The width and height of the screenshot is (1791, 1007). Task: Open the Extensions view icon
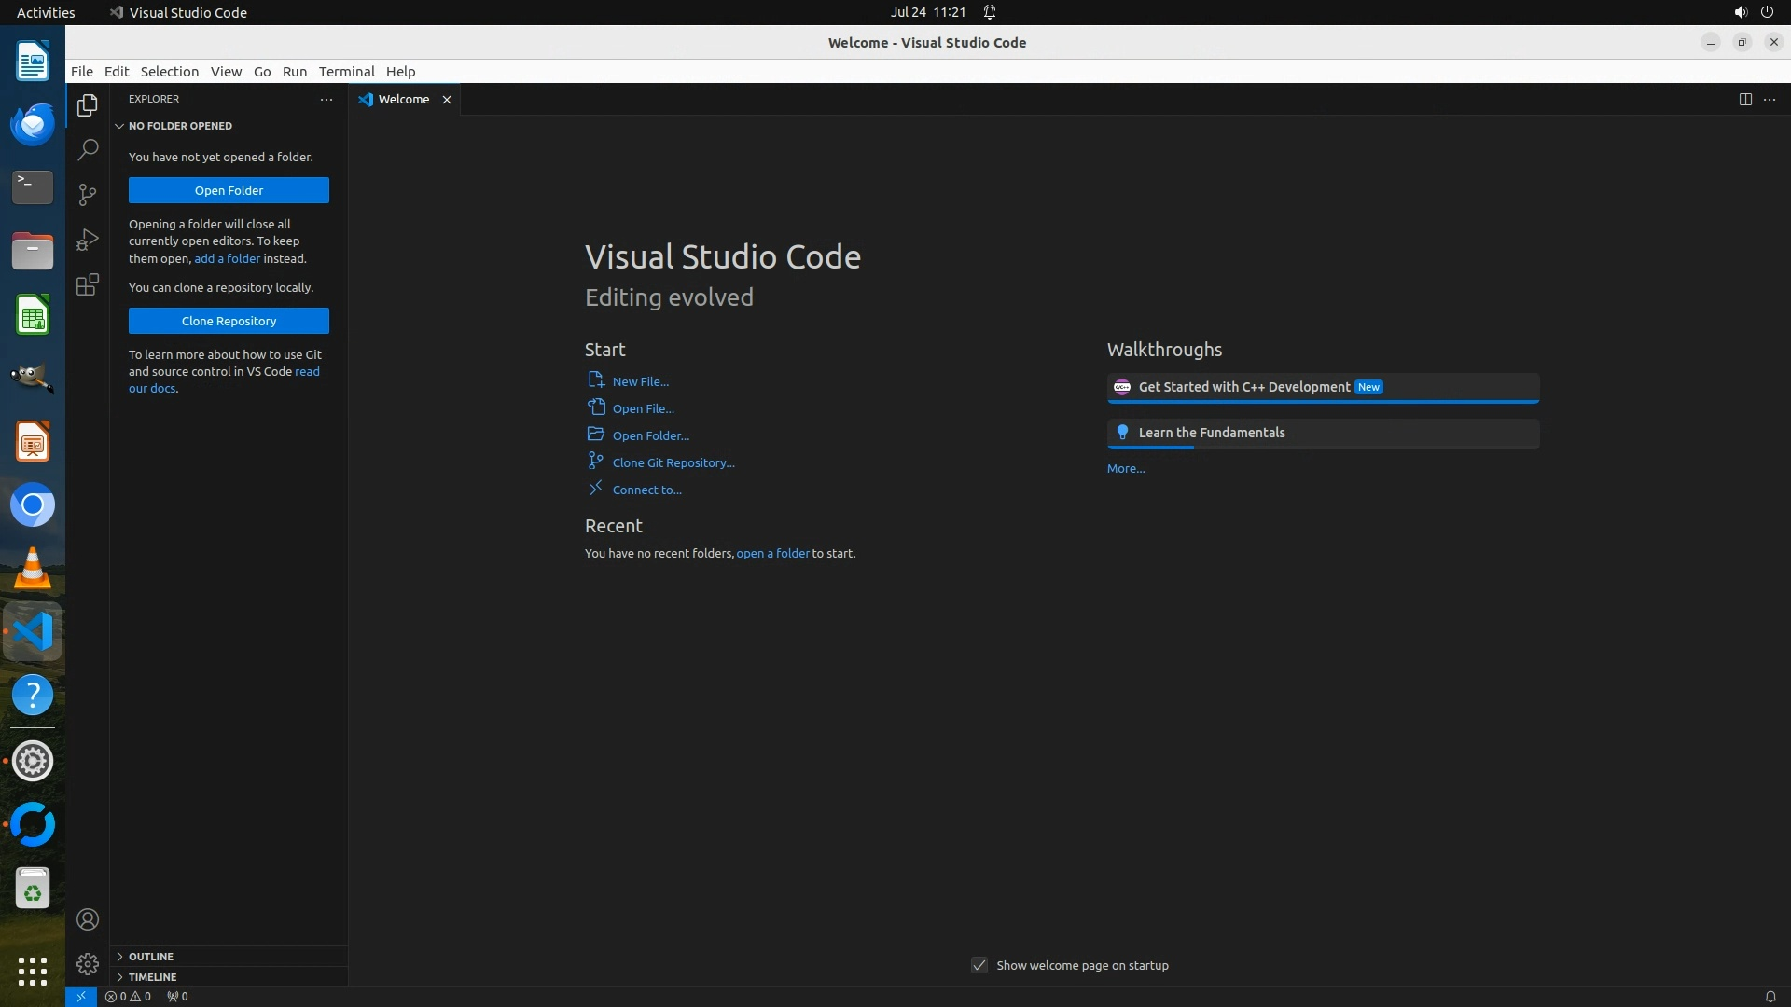88,284
